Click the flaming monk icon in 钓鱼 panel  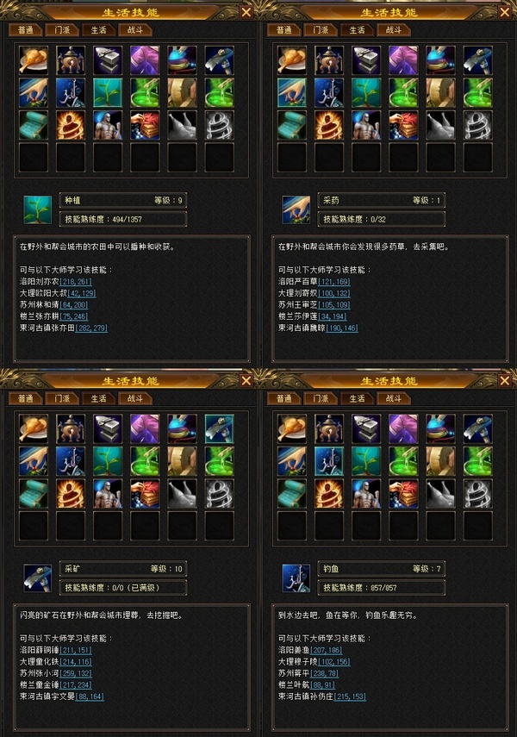tap(329, 494)
